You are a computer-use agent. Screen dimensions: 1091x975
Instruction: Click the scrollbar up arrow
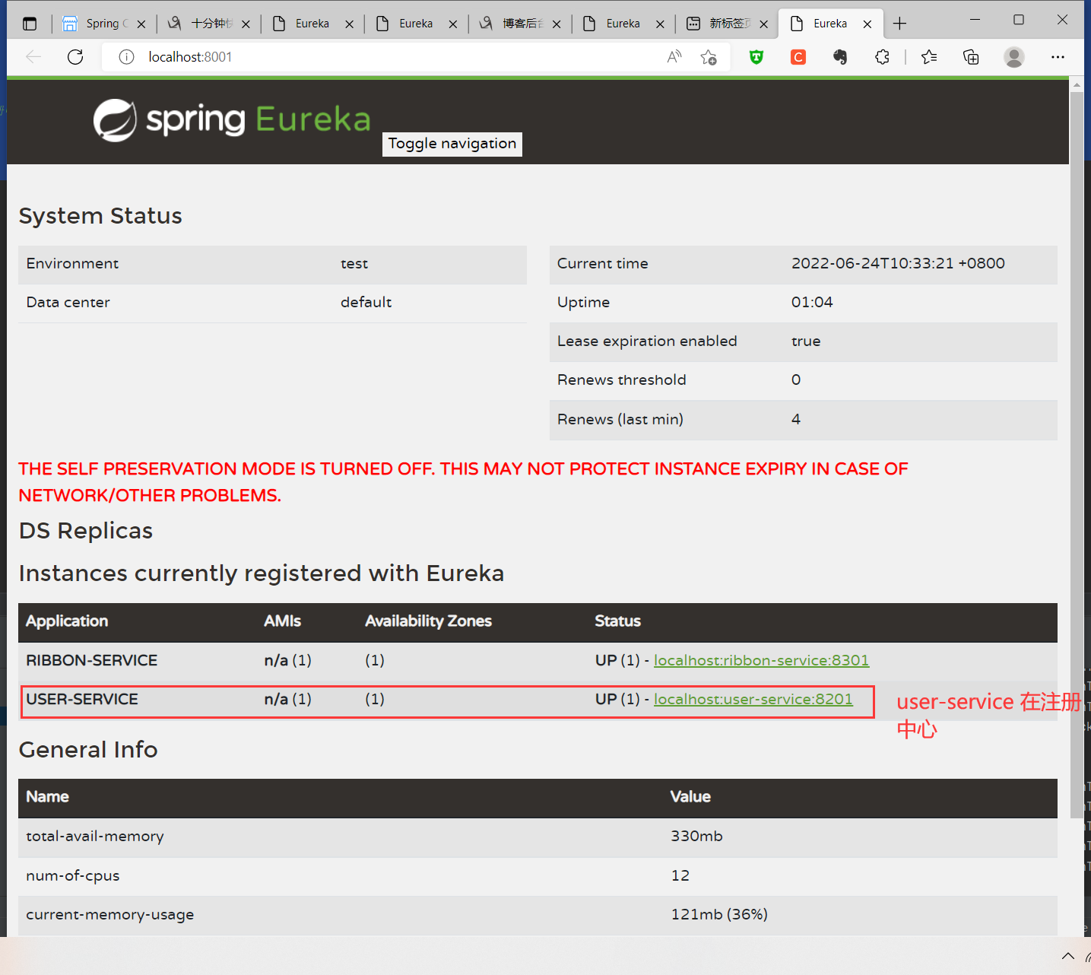pyautogui.click(x=1077, y=85)
